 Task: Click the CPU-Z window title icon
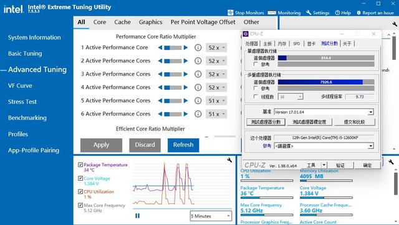246,34
